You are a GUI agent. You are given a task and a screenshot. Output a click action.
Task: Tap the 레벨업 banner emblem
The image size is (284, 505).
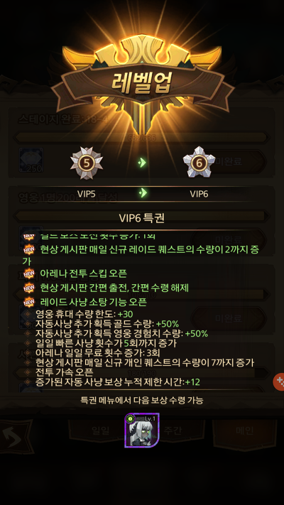pos(142,81)
